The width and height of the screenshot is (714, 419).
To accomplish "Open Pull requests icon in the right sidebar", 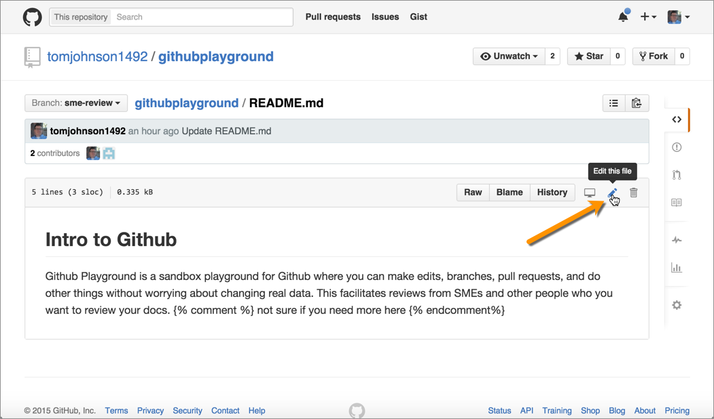I will click(677, 175).
